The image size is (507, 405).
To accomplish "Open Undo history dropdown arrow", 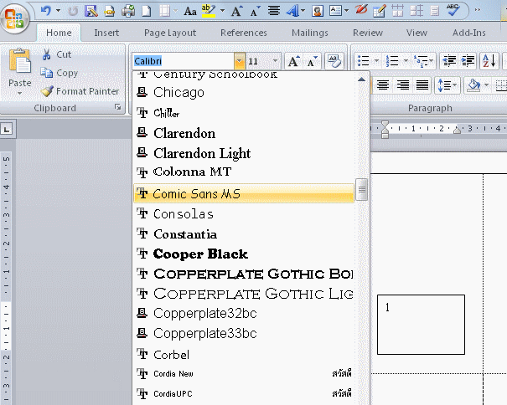I will [x=58, y=11].
